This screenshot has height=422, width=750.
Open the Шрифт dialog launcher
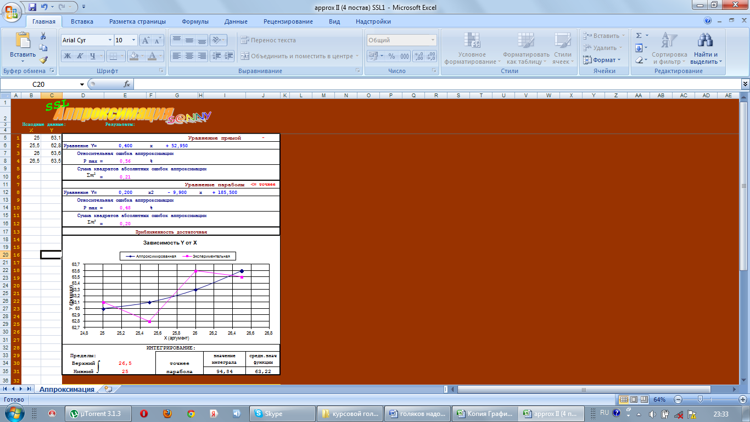(162, 71)
